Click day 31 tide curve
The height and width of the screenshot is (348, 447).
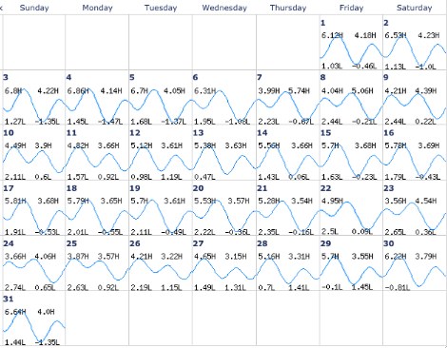coord(34,326)
